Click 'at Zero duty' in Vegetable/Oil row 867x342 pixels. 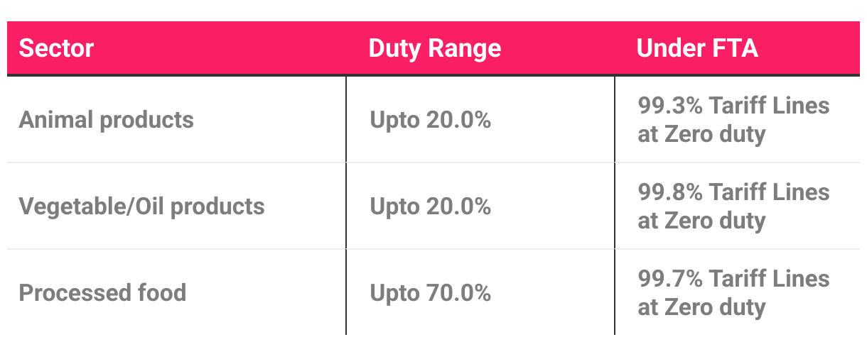point(701,221)
